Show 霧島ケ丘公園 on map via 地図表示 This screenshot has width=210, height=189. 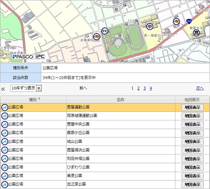[x=193, y=133]
